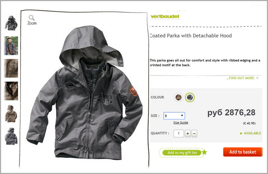Click Add to my gift list
The height and width of the screenshot is (174, 268).
click(182, 152)
